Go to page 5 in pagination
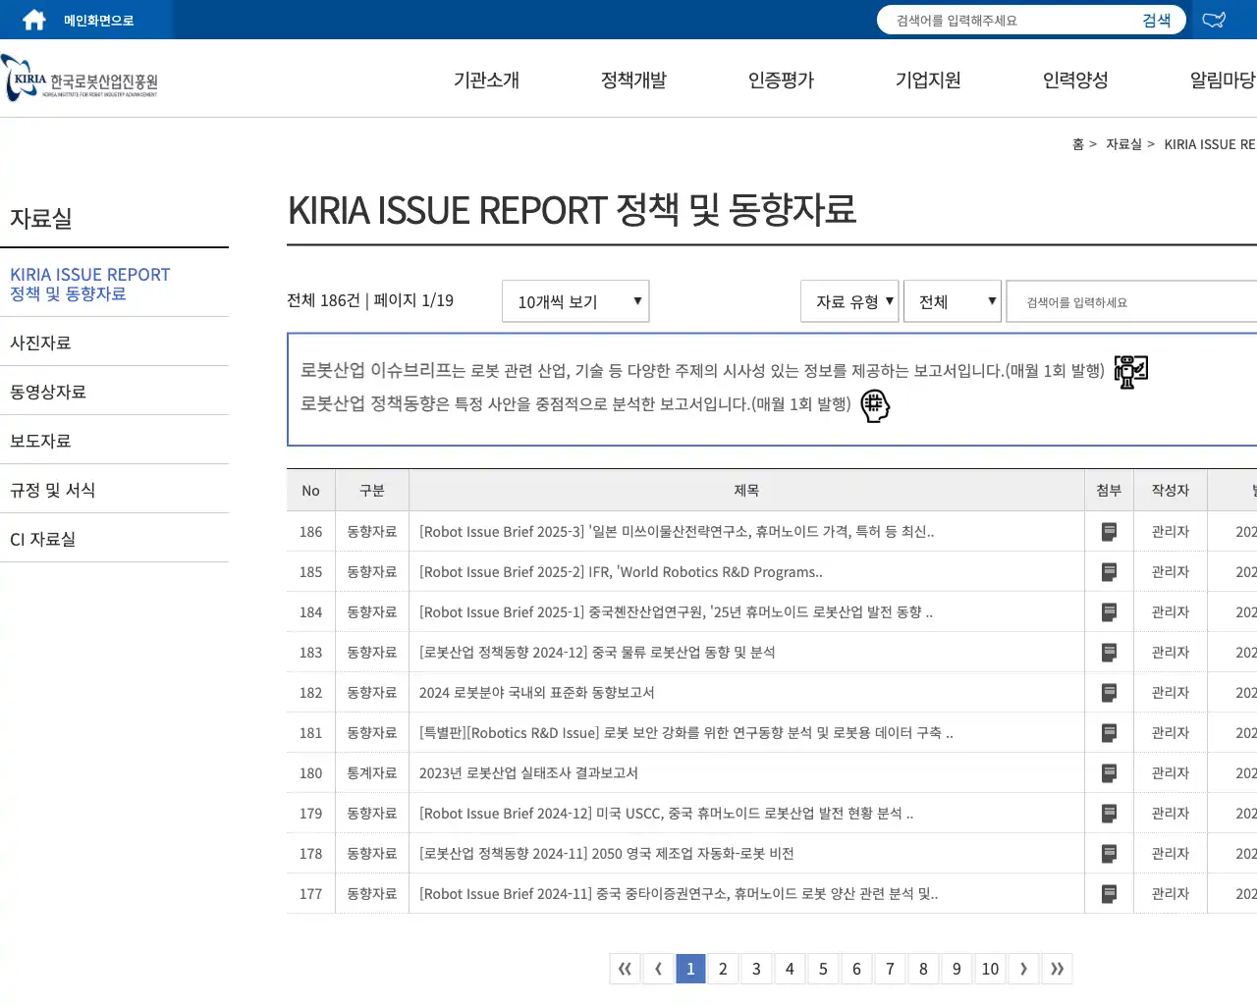This screenshot has width=1257, height=1005. coord(823,969)
